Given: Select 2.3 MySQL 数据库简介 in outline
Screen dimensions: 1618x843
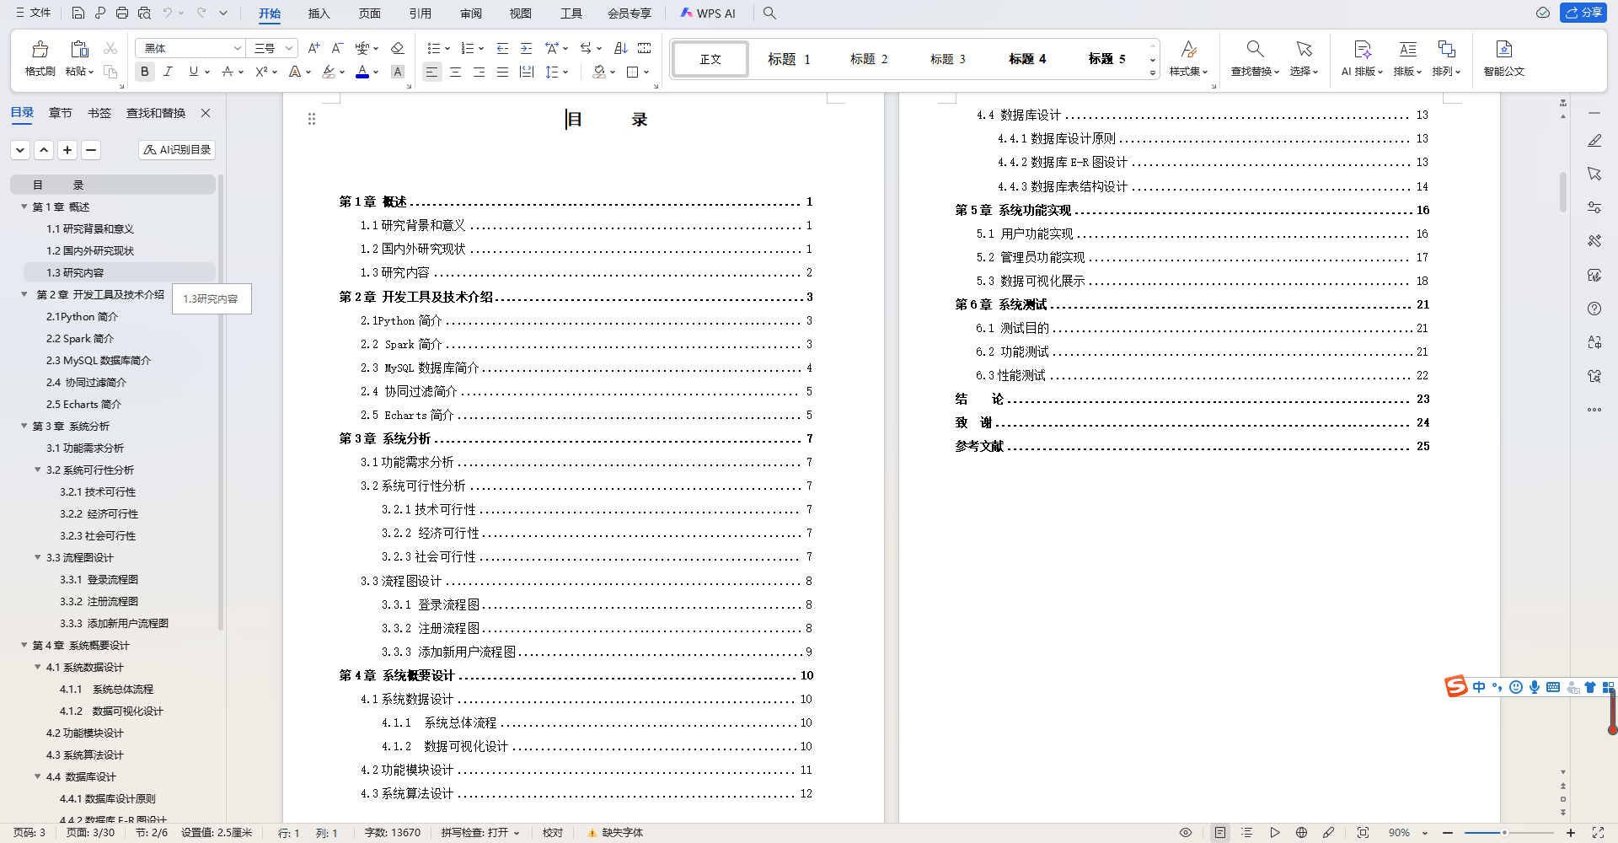Looking at the screenshot, I should [x=99, y=360].
